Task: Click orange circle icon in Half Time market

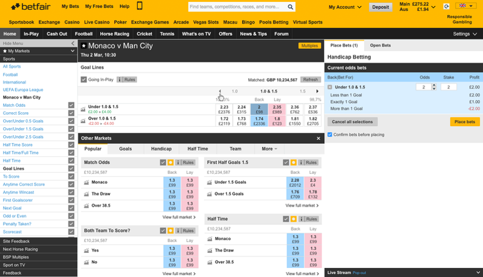Action: (293, 219)
